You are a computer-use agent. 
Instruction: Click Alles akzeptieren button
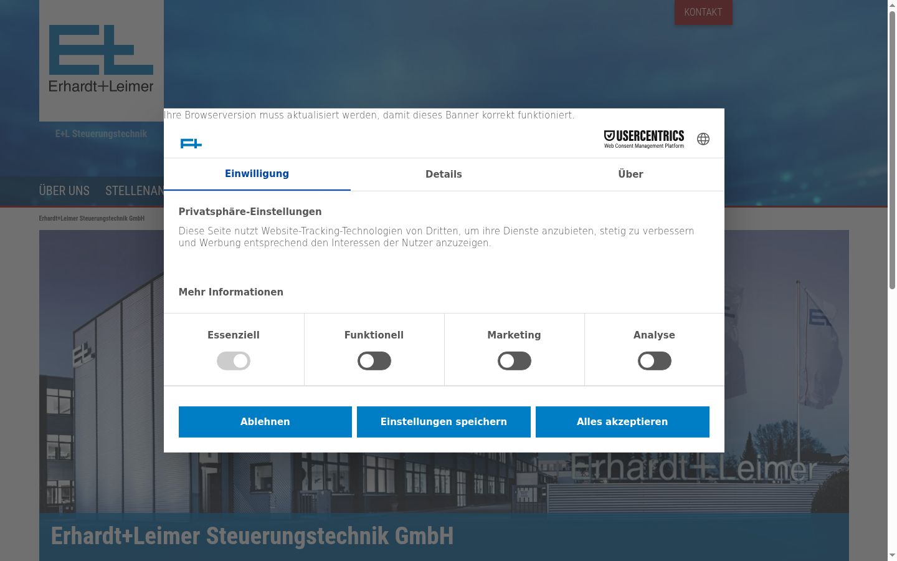[622, 422]
